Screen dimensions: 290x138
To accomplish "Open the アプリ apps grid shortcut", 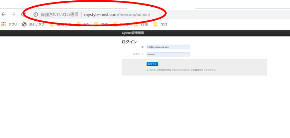I will (9, 24).
